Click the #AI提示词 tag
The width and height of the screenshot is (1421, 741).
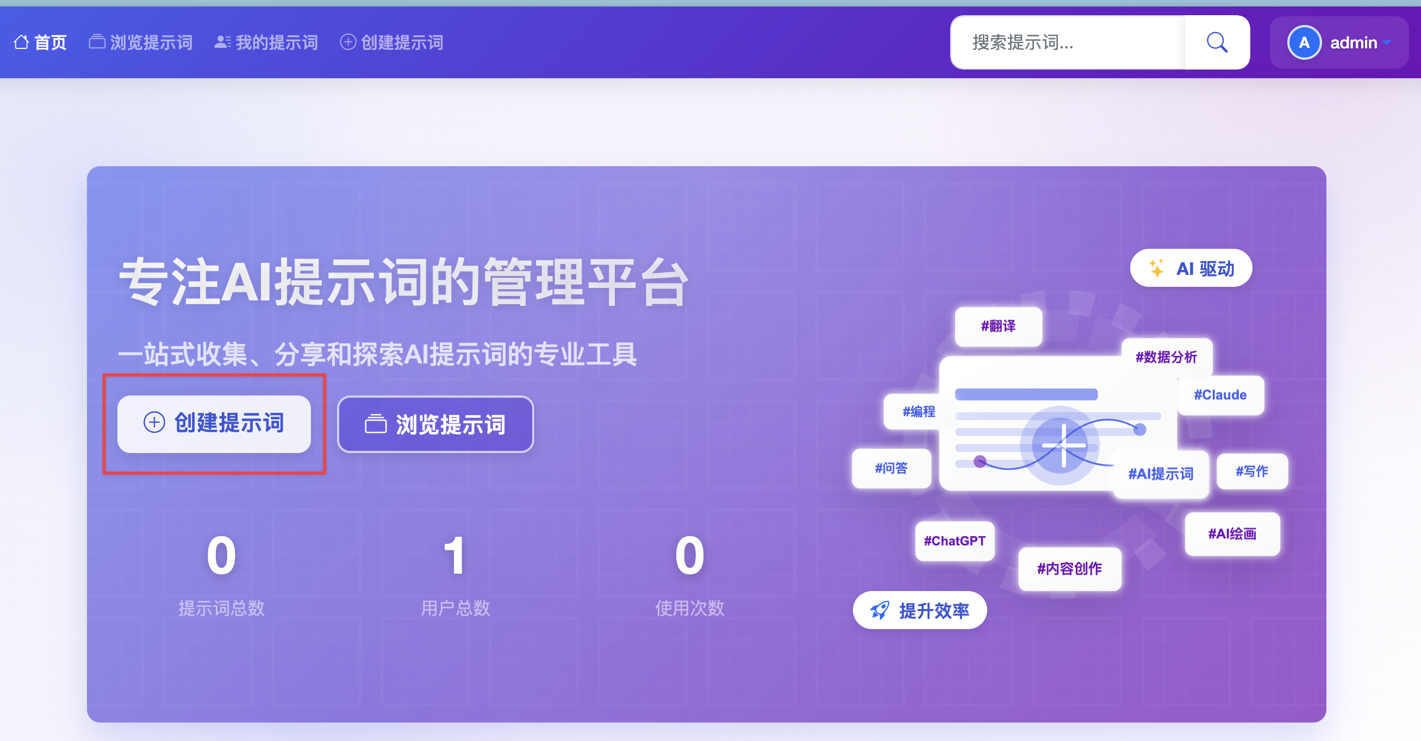1161,474
